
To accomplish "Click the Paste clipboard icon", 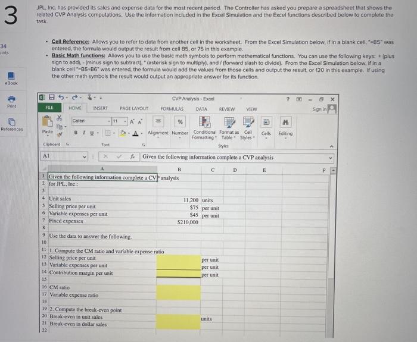I will [47, 121].
